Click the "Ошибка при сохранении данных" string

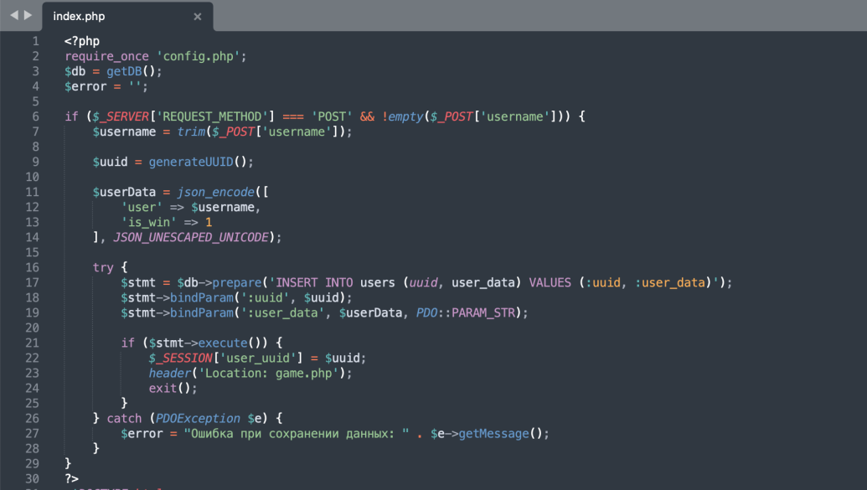[x=297, y=434]
